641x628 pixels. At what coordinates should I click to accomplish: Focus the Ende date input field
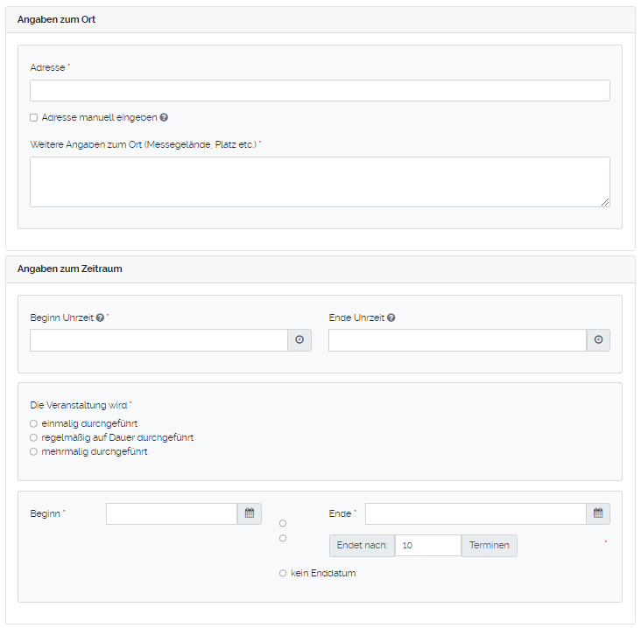[475, 513]
